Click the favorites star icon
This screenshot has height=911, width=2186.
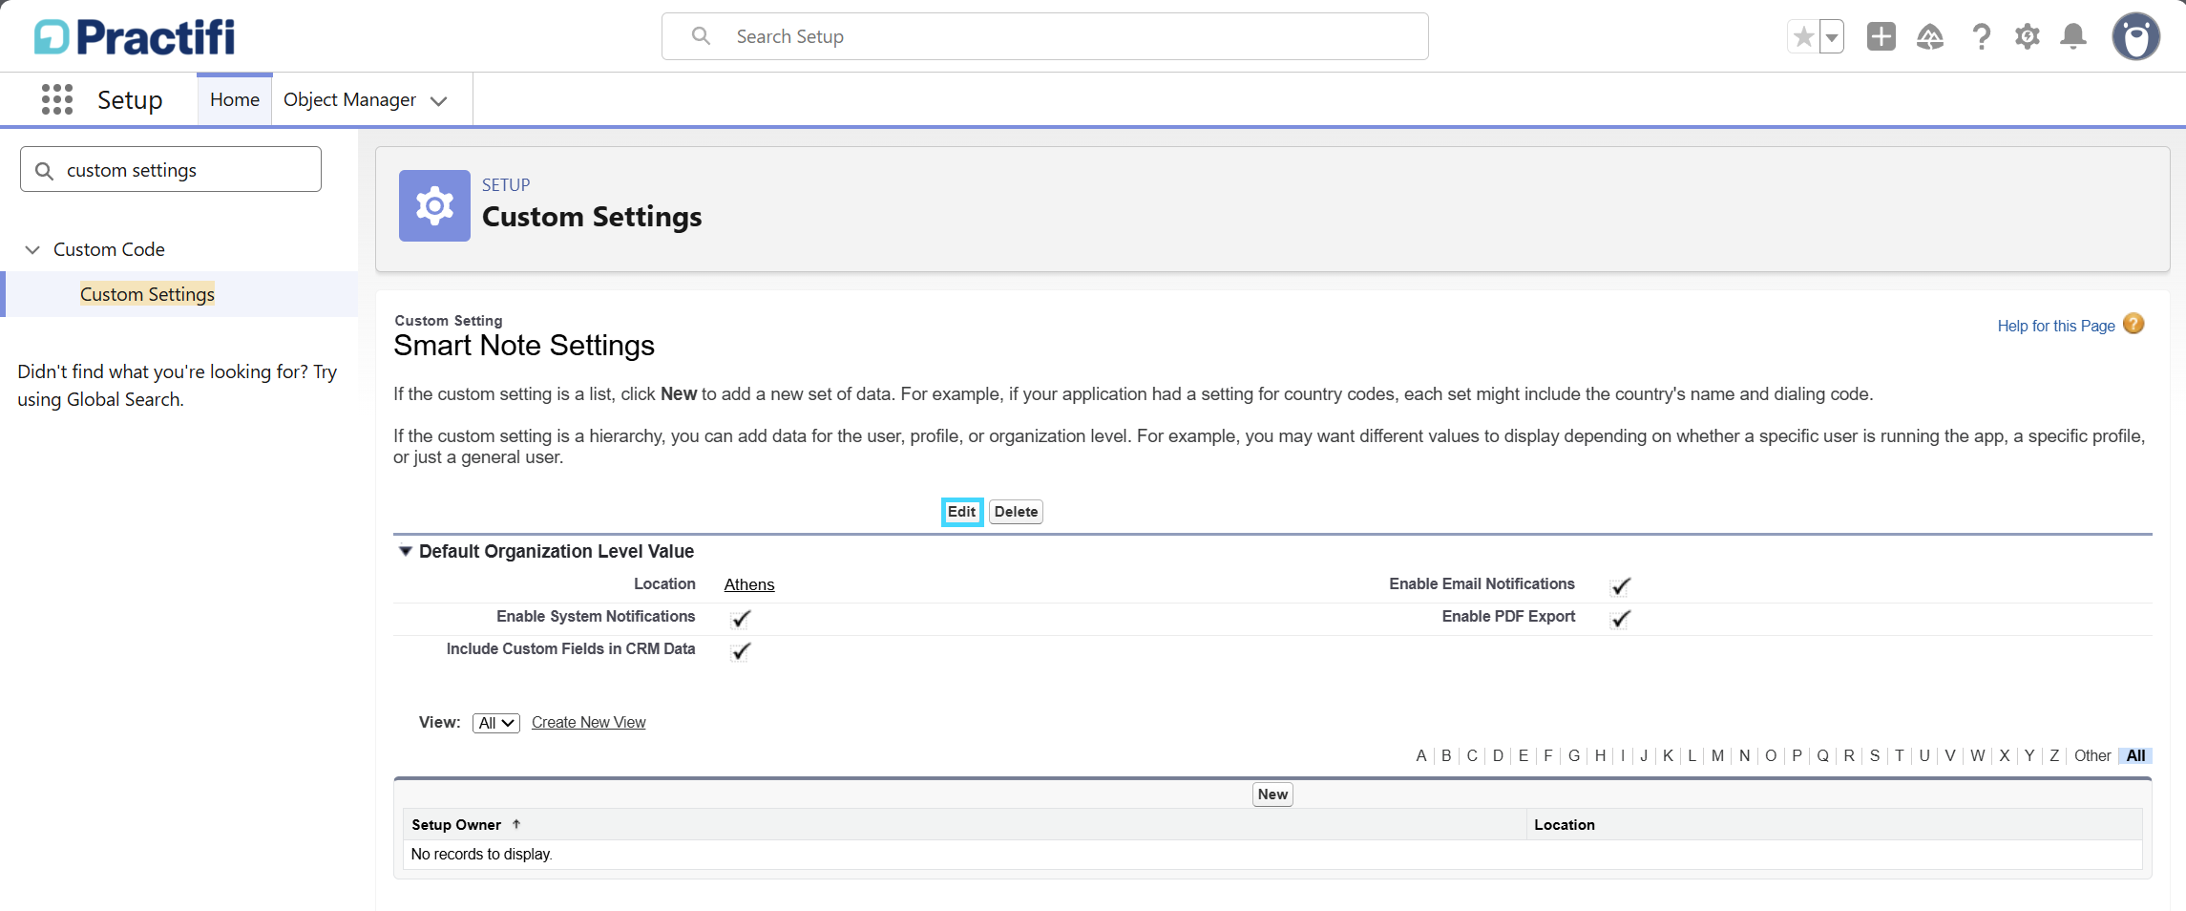click(x=1803, y=37)
